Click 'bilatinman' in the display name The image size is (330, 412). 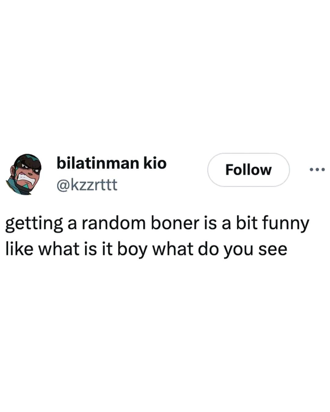(98, 163)
